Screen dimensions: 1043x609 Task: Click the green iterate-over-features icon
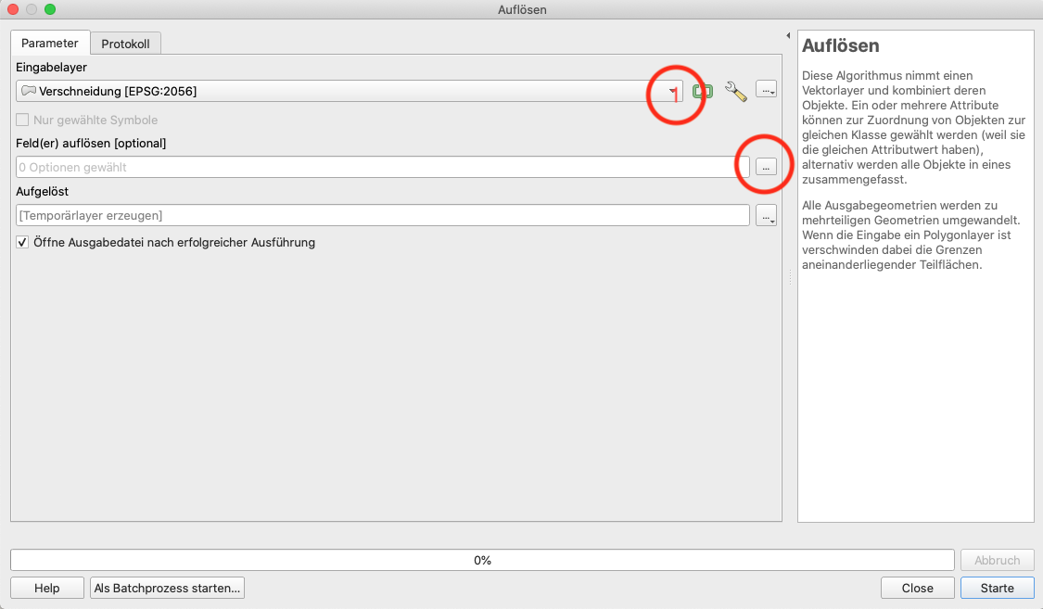[x=703, y=91]
